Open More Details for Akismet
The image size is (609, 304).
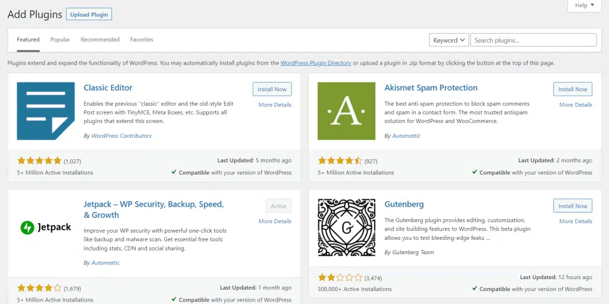point(576,104)
